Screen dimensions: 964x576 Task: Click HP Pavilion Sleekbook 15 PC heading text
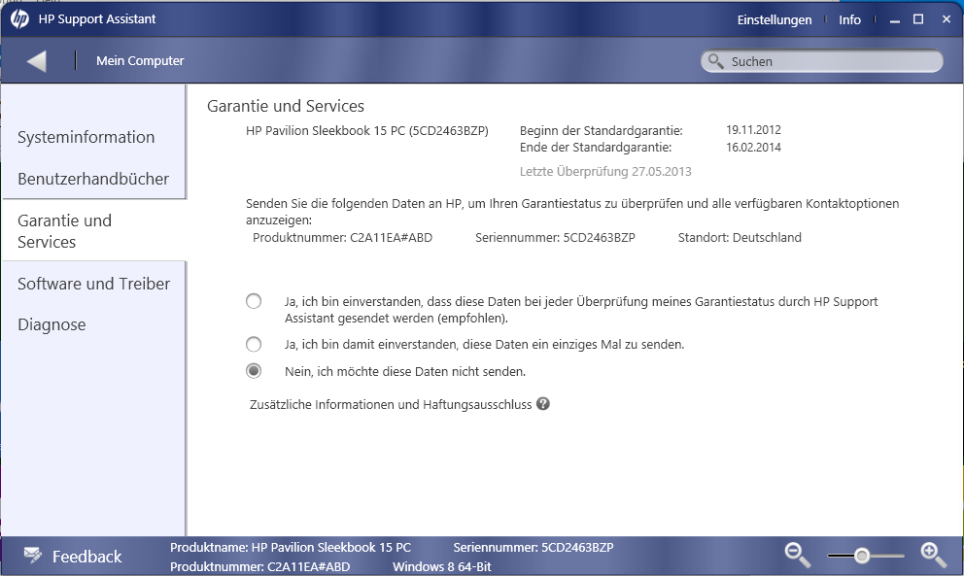pos(367,130)
